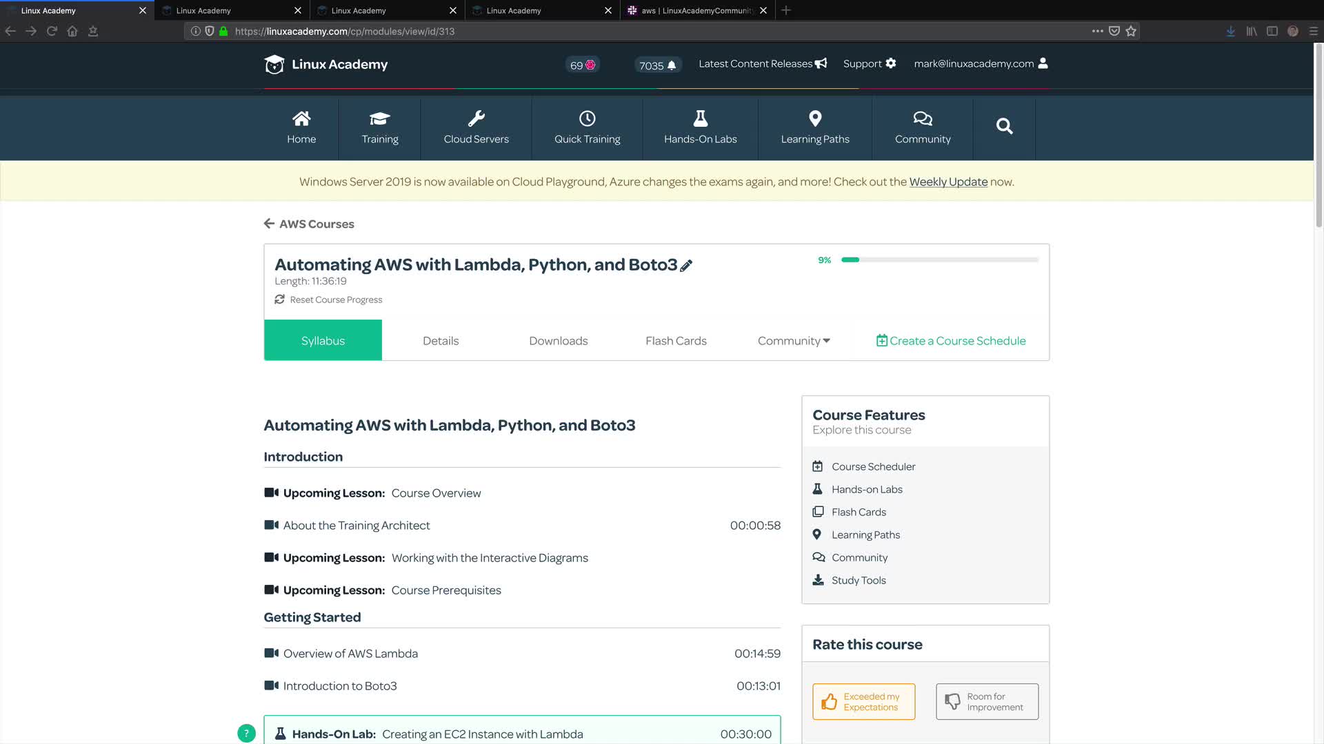Open the Support settings menu
The height and width of the screenshot is (744, 1324).
click(x=869, y=63)
